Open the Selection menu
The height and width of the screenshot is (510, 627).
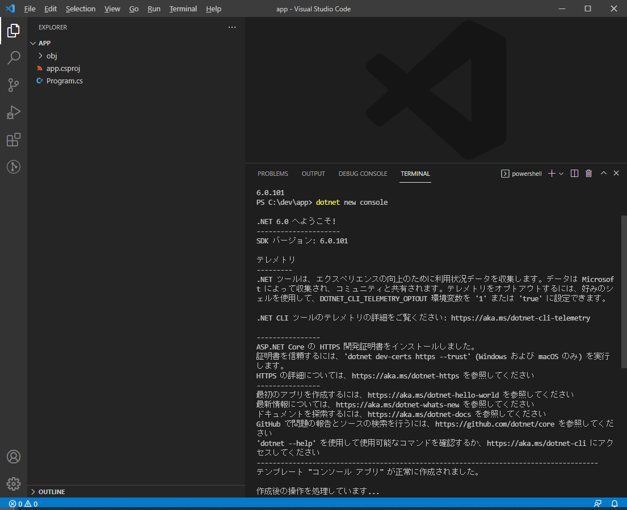pos(81,9)
